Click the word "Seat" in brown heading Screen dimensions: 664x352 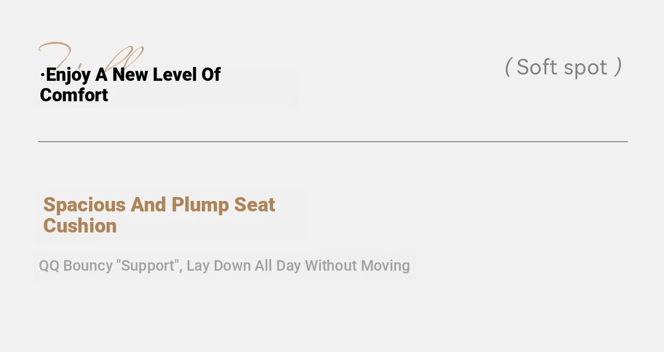[255, 205]
